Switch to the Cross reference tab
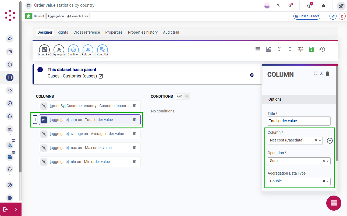Image resolution: width=347 pixels, height=216 pixels. pos(87,32)
